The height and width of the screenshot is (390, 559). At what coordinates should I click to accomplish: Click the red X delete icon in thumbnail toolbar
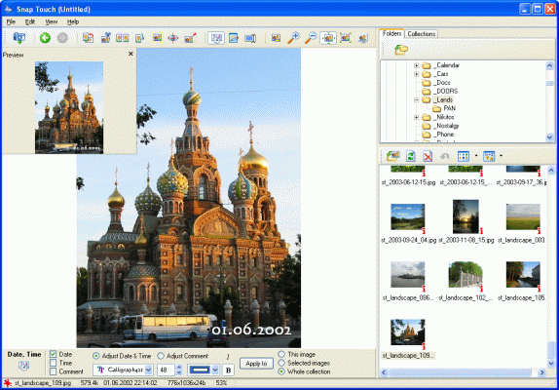point(428,156)
